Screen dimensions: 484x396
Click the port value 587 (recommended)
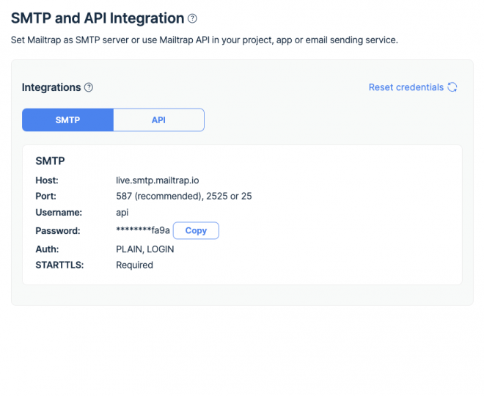click(154, 196)
